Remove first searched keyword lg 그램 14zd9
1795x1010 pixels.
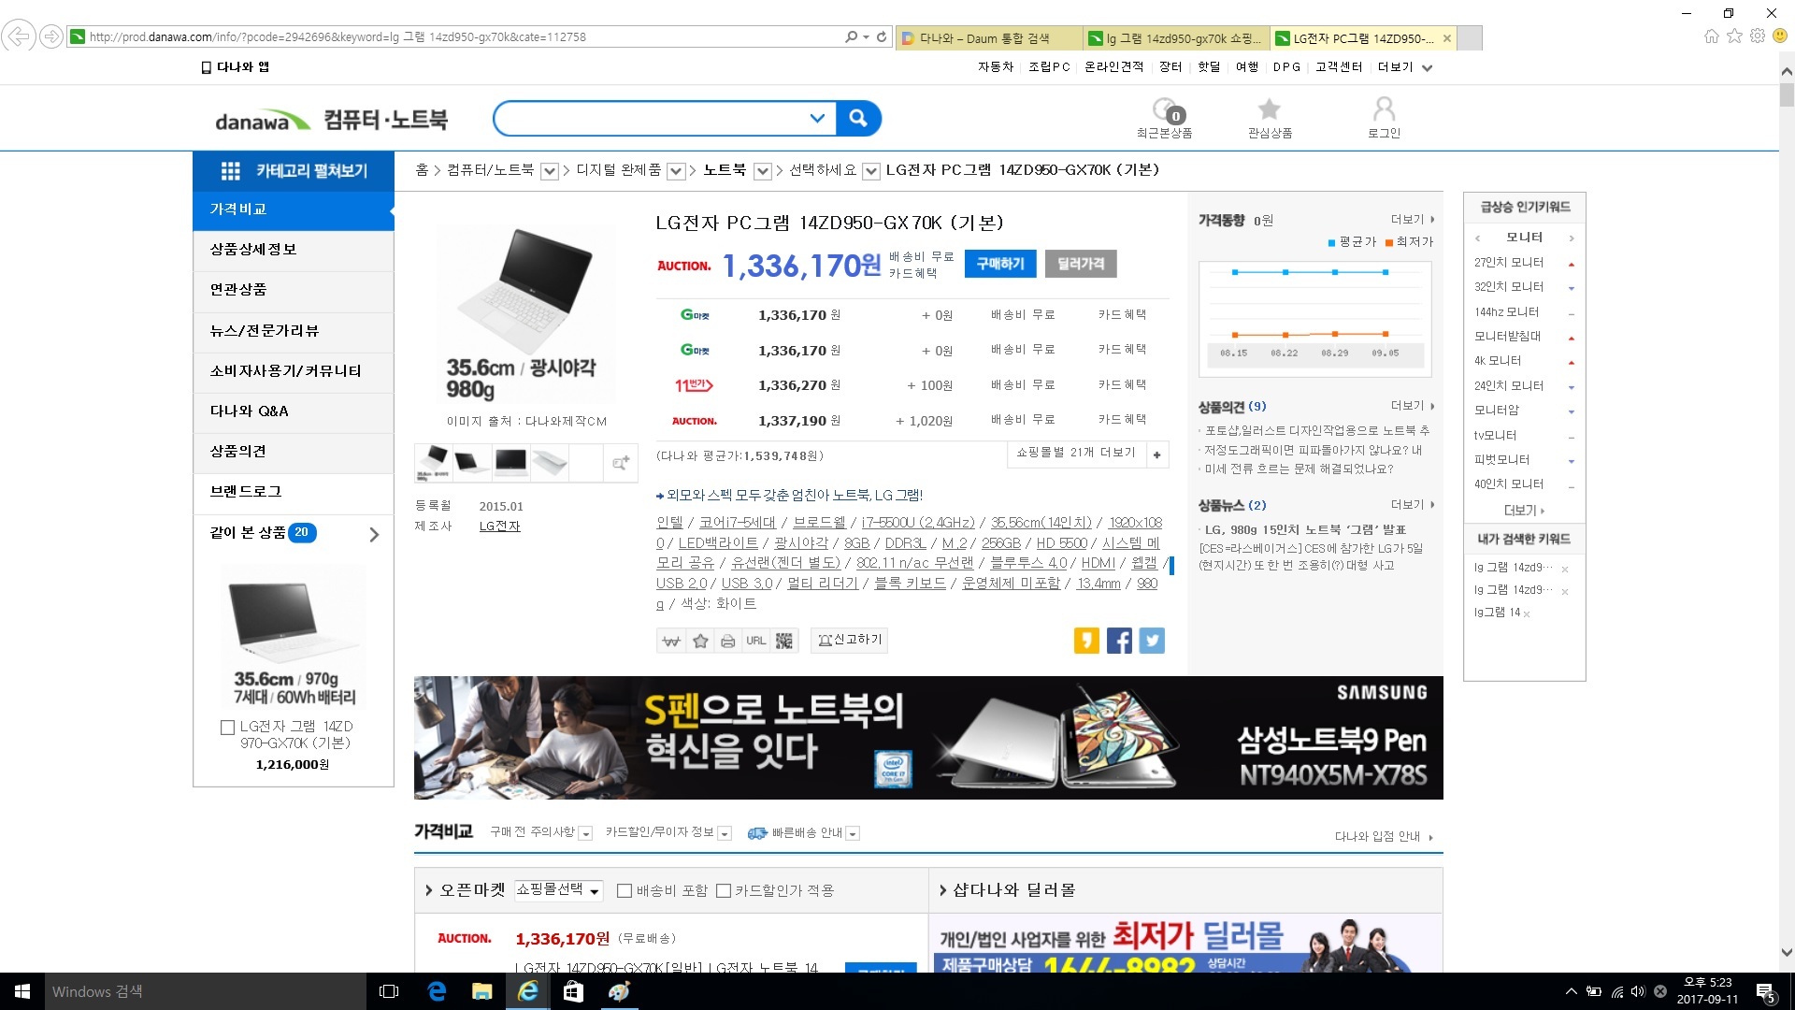(1565, 570)
